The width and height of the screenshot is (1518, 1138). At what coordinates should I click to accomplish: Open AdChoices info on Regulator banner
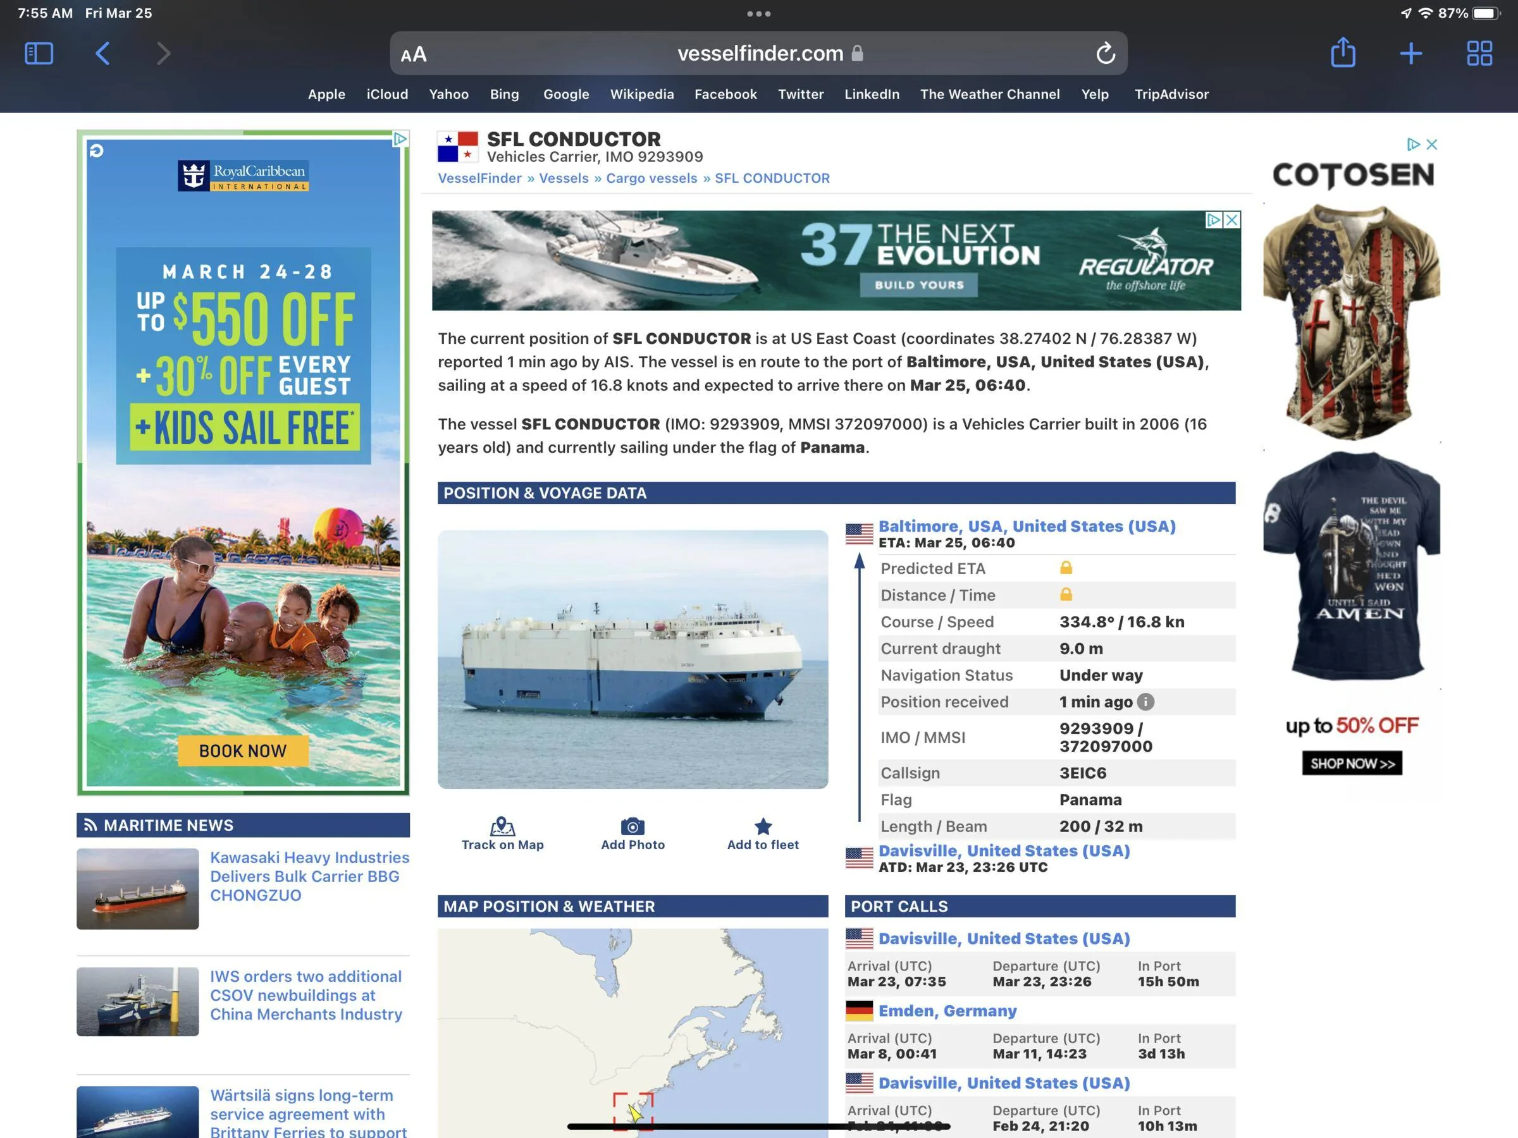(x=1214, y=220)
